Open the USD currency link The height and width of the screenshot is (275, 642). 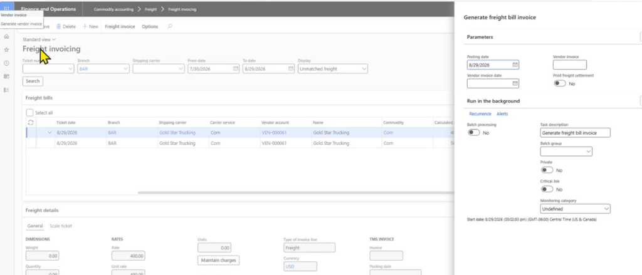point(290,266)
